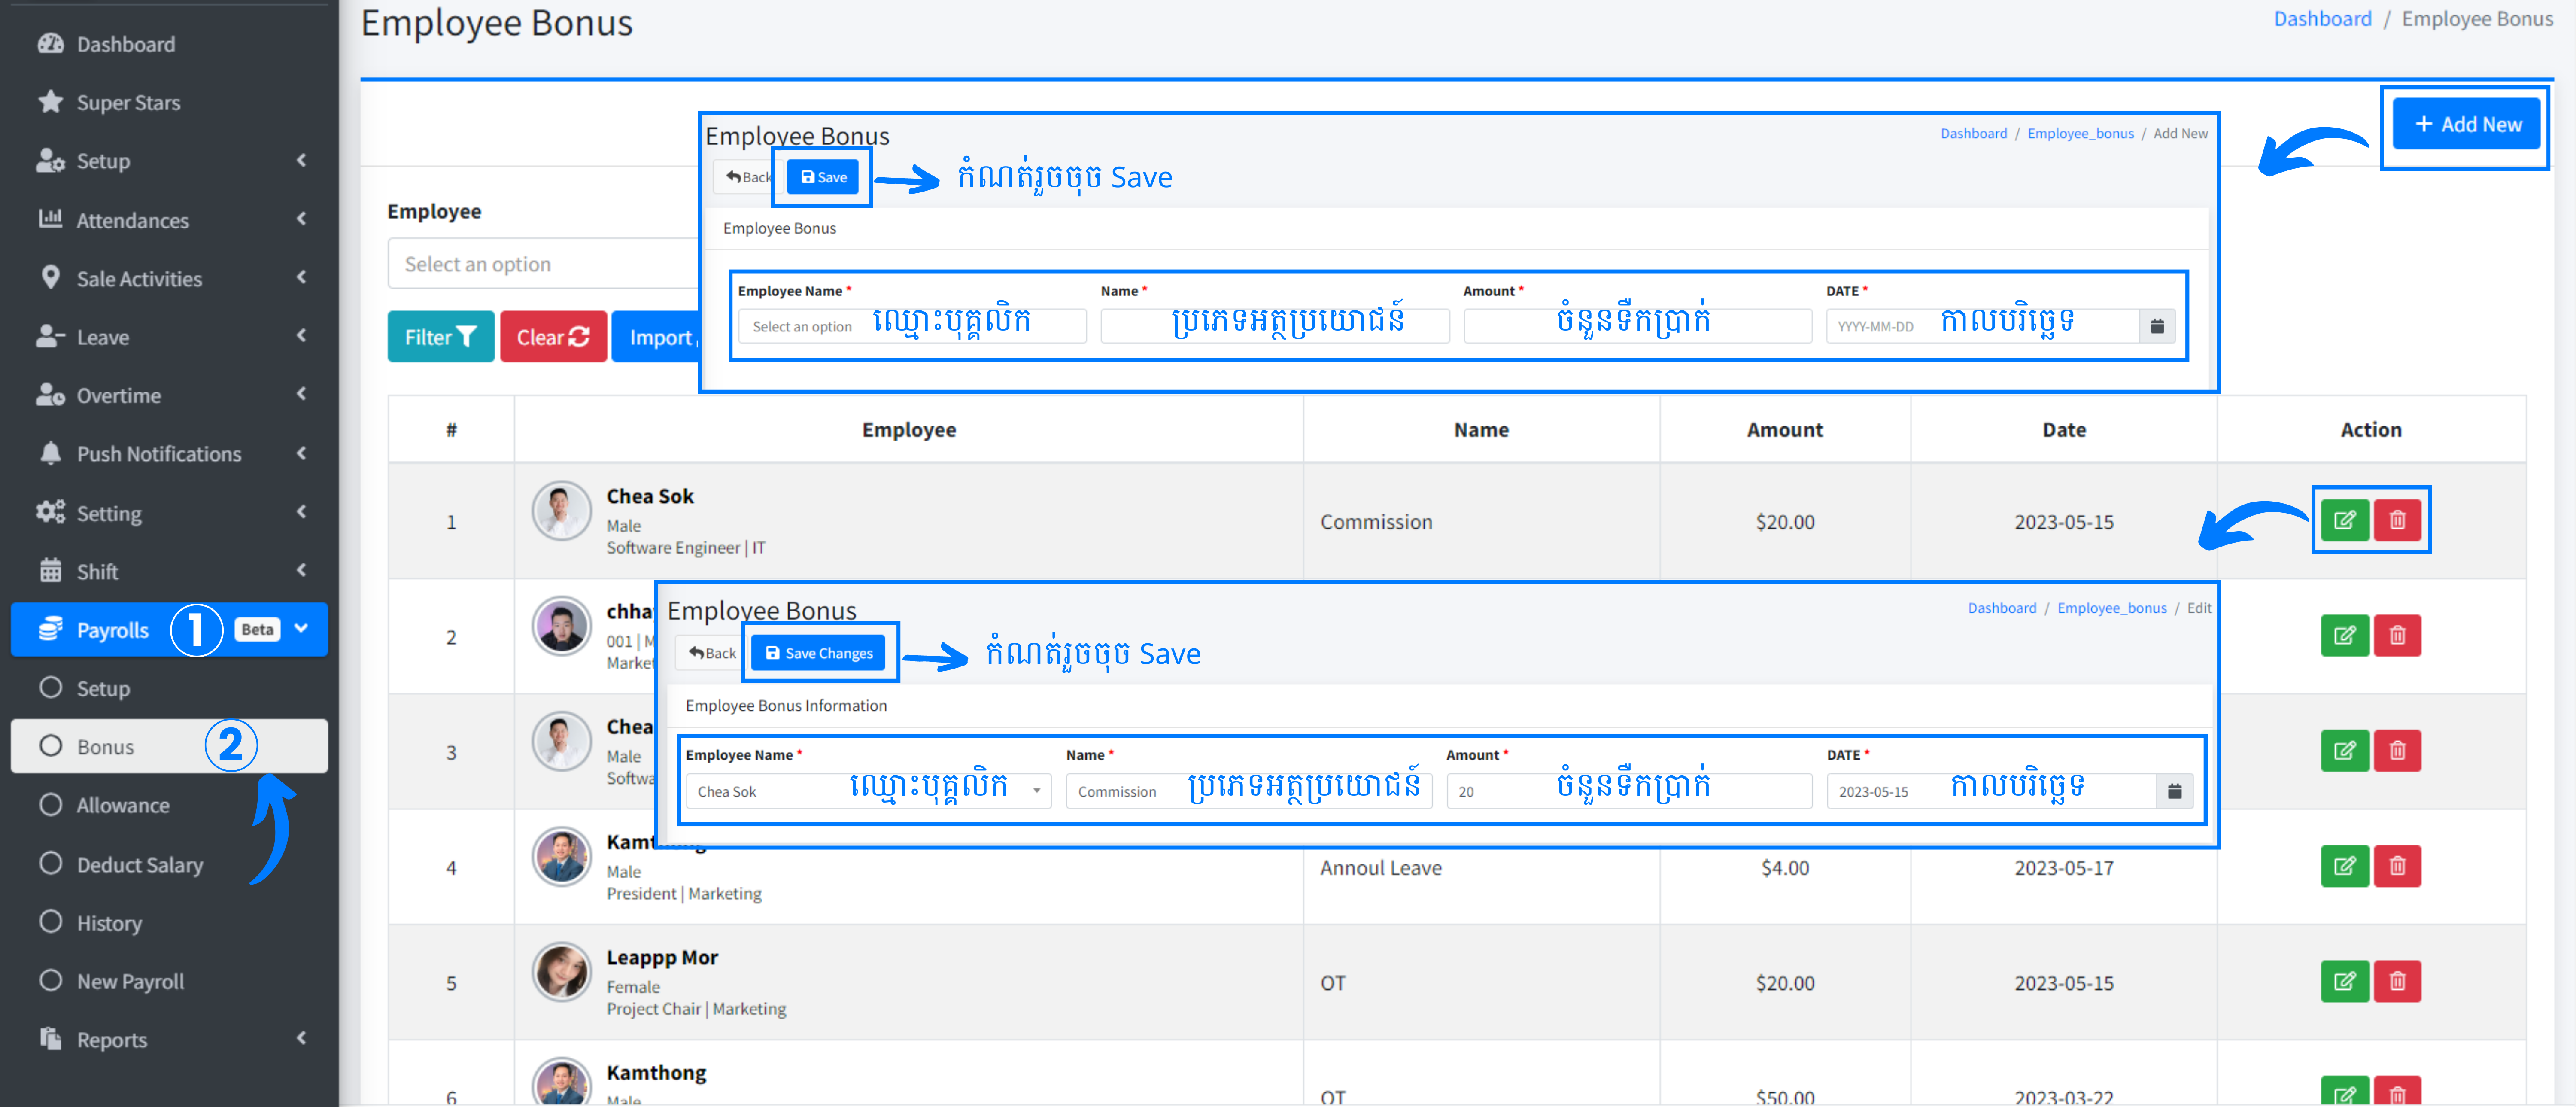Click the Dashboard breadcrumb link at top right
Viewport: 2576px width, 1107px height.
(x=2322, y=19)
